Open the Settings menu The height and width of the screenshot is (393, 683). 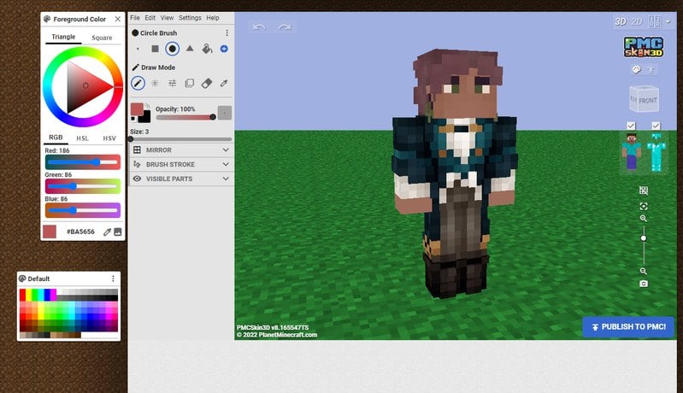pos(190,18)
